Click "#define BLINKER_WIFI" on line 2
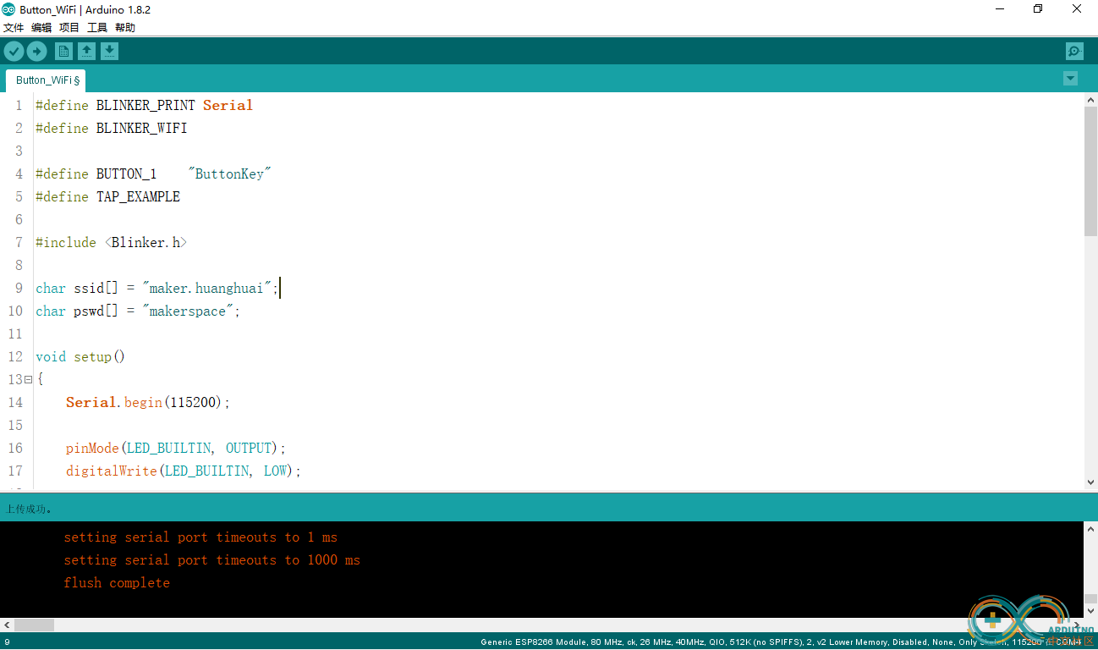1098x650 pixels. pos(111,129)
